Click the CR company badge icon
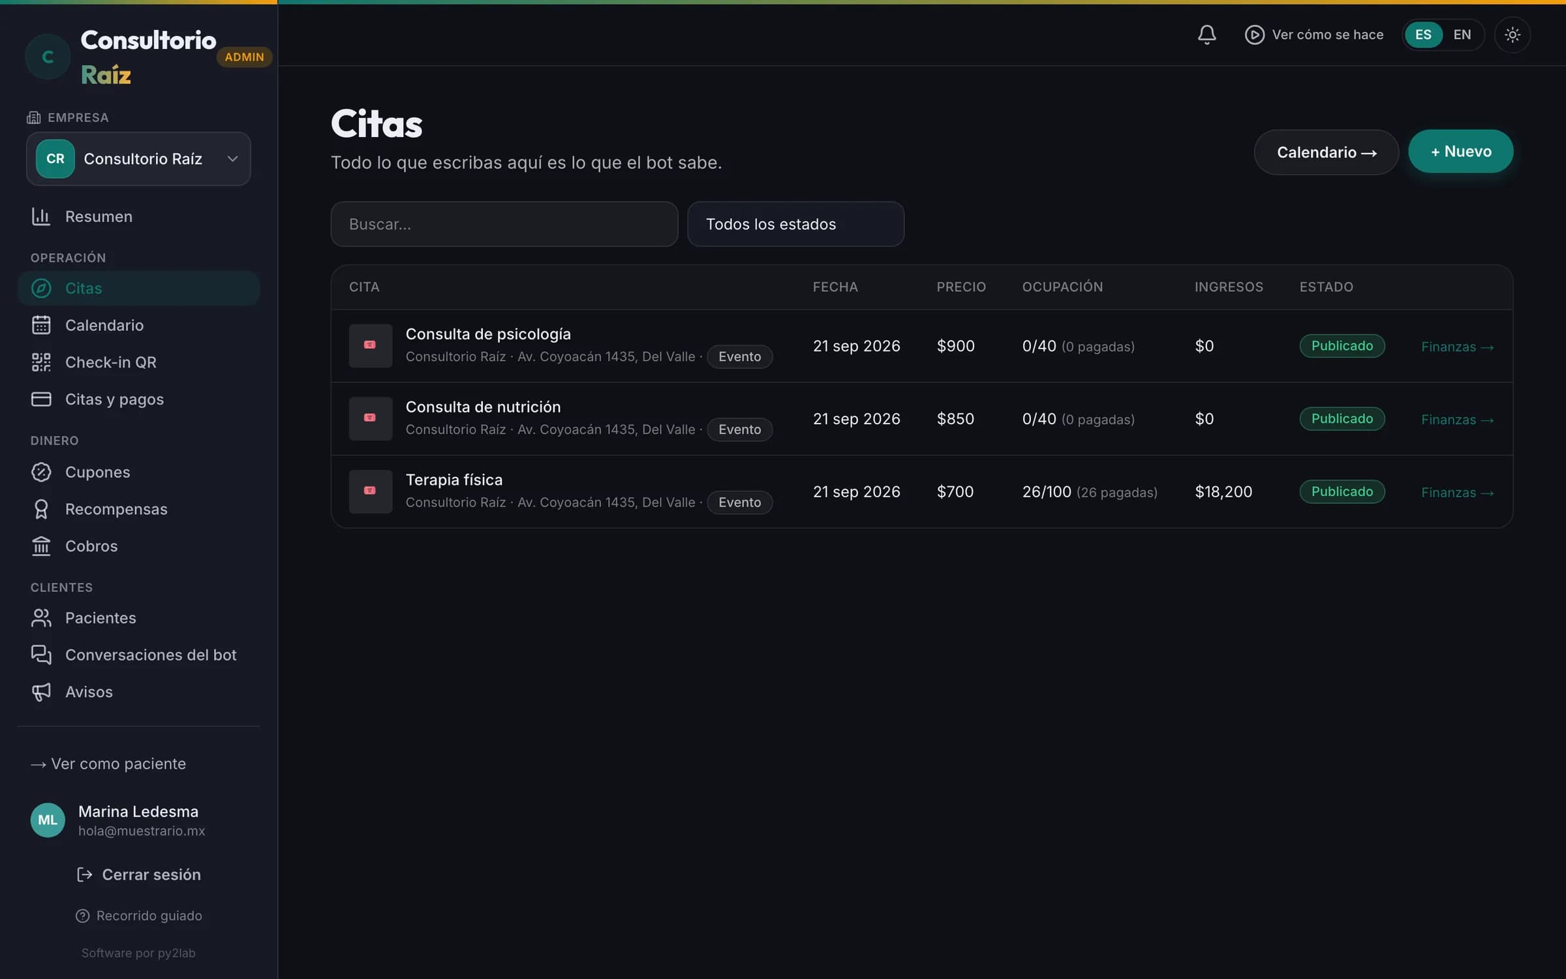Image resolution: width=1566 pixels, height=979 pixels. 55,159
